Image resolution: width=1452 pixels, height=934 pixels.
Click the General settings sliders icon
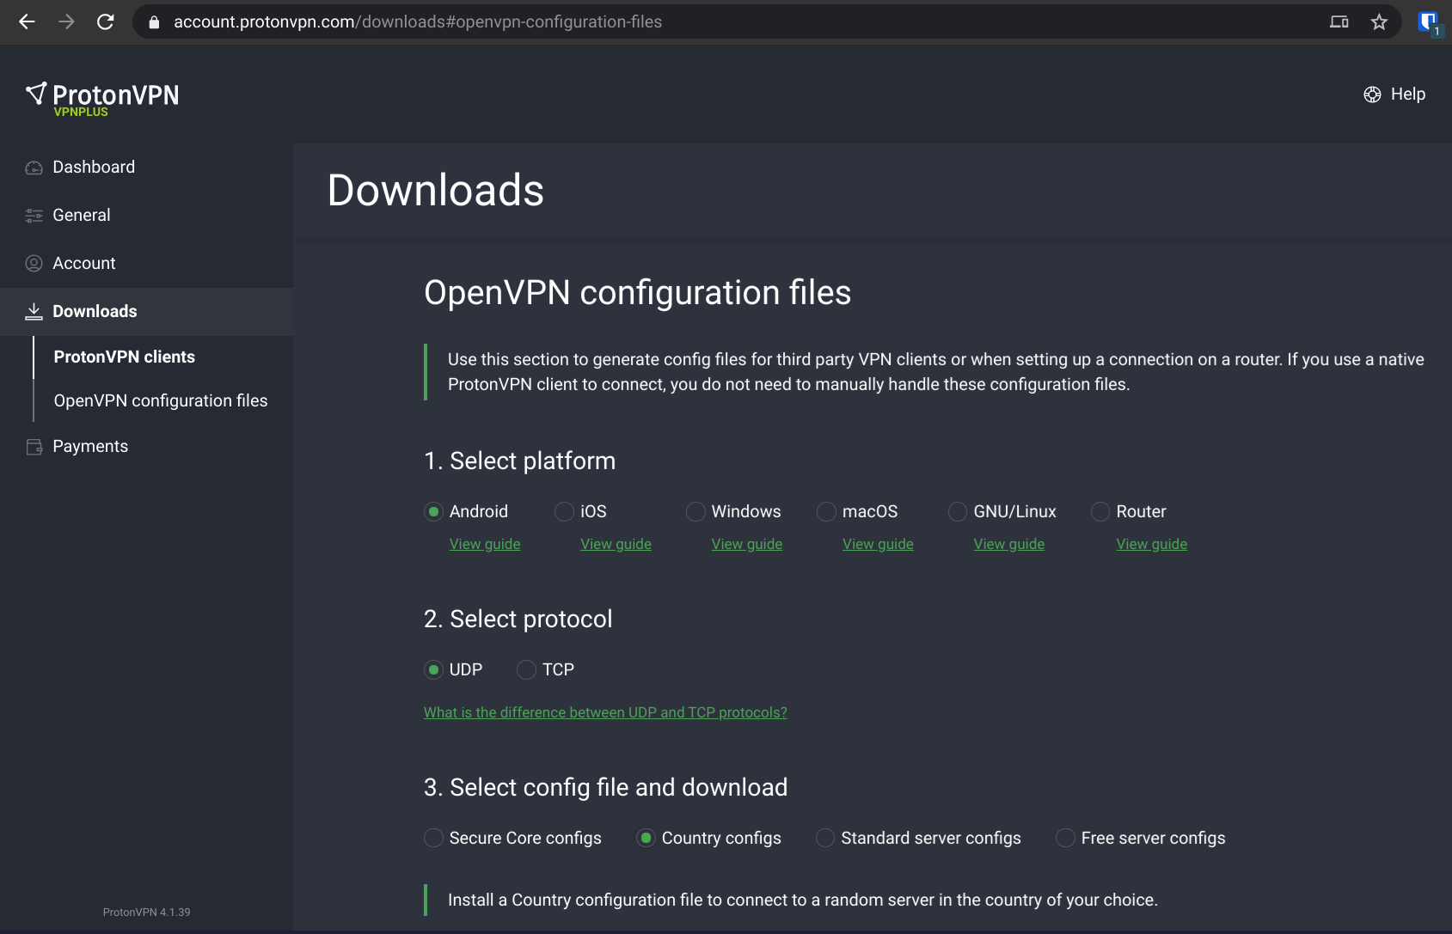click(34, 216)
